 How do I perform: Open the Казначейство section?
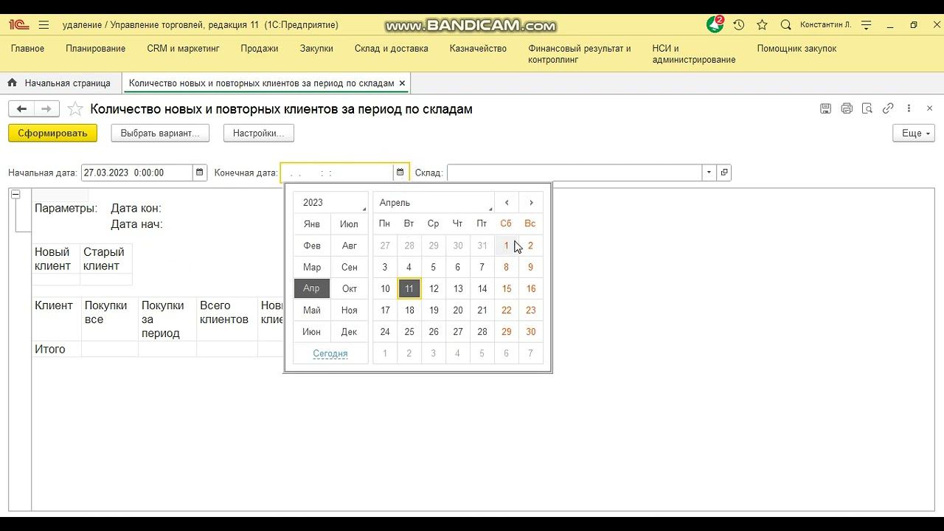click(x=478, y=49)
